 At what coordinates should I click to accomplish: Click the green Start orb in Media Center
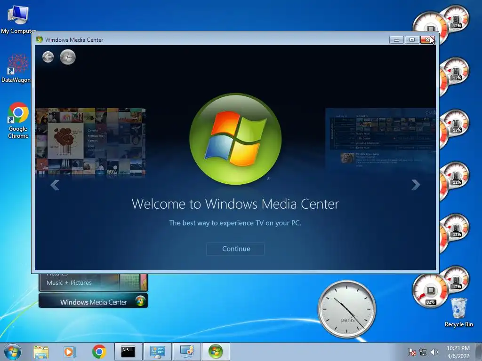[68, 57]
